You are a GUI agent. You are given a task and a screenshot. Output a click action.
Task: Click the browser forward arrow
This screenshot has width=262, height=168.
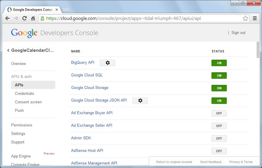point(16,18)
